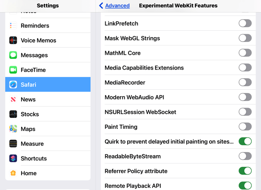Open the Reminders app icon

pyautogui.click(x=13, y=26)
